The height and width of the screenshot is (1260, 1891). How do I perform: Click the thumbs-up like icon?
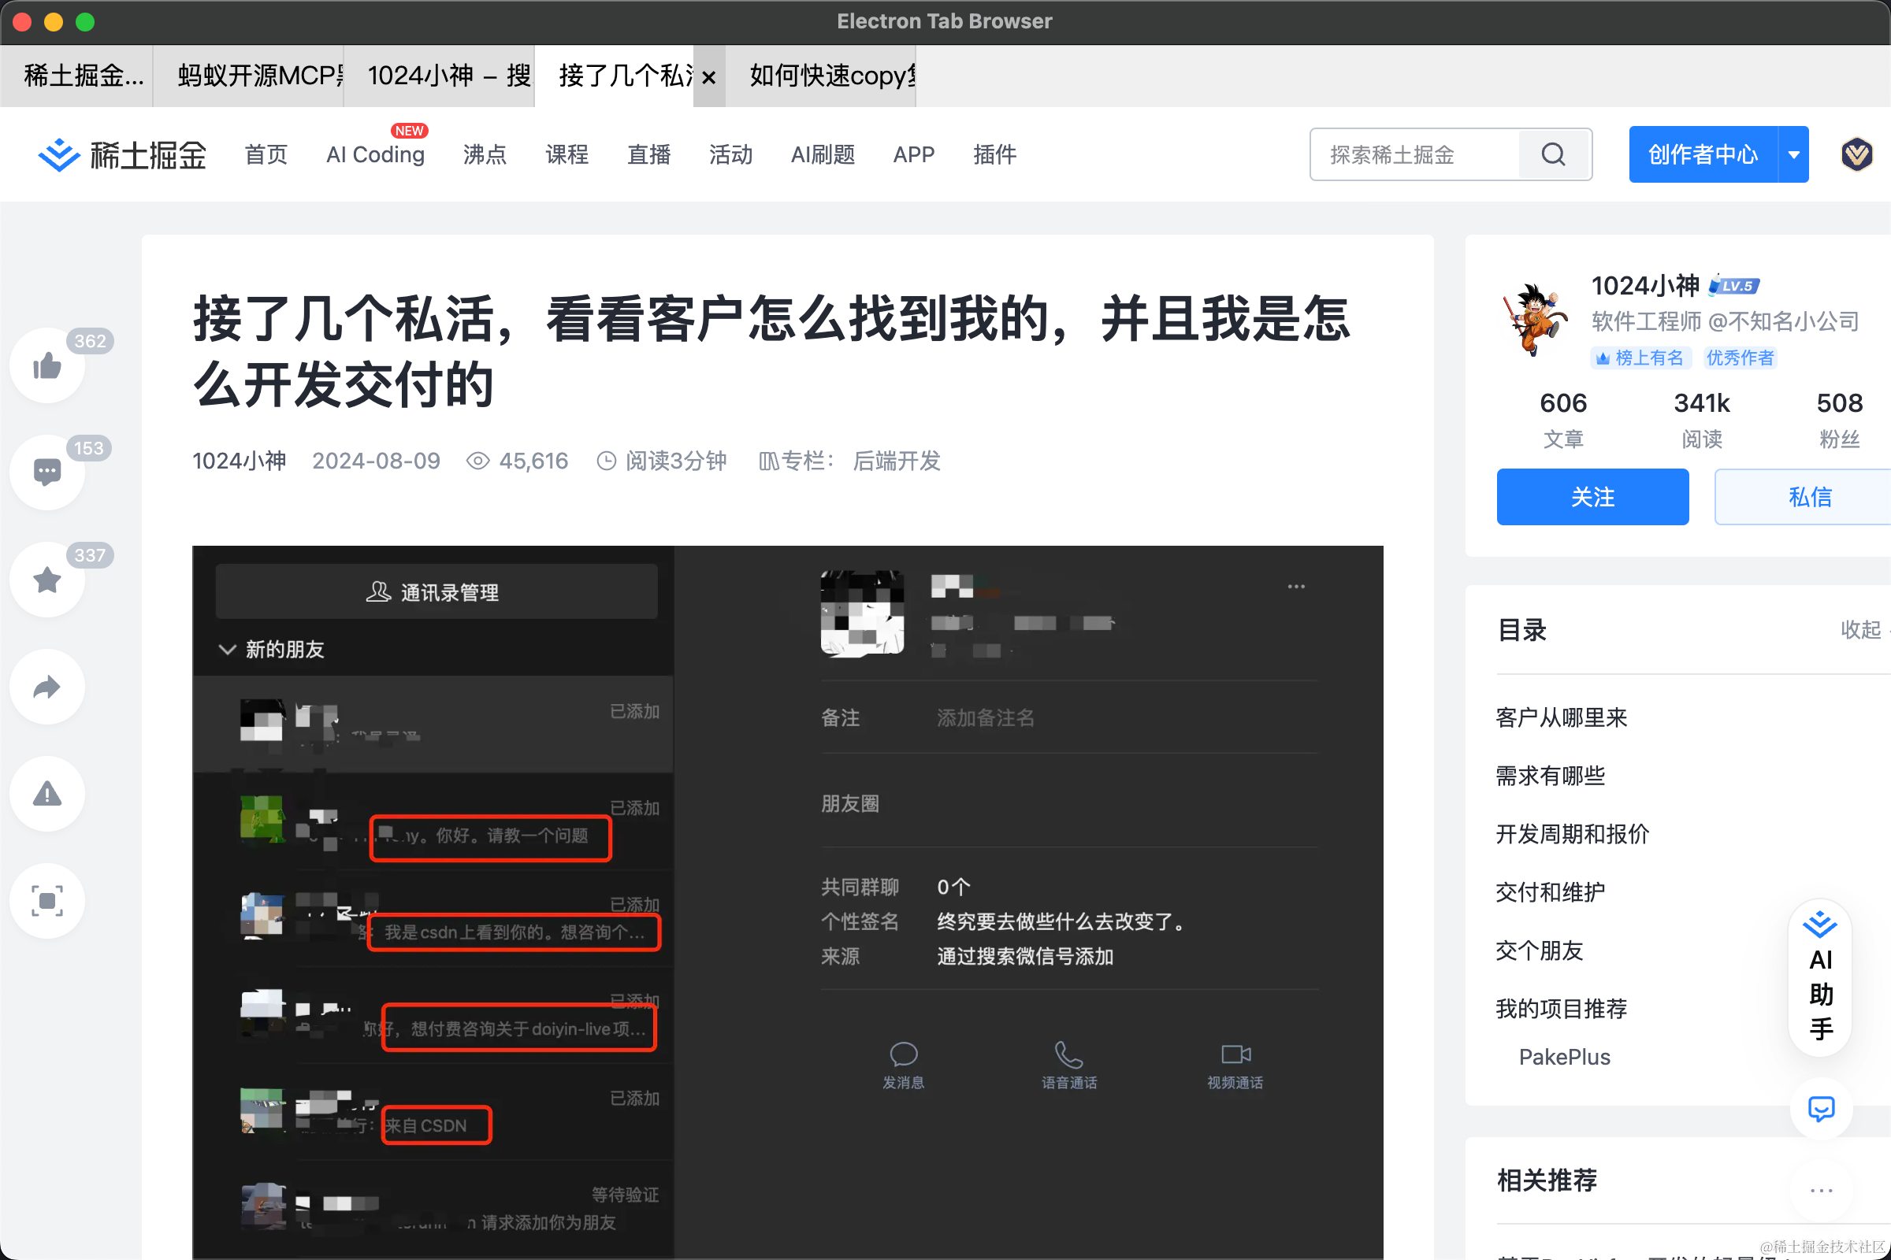point(46,367)
